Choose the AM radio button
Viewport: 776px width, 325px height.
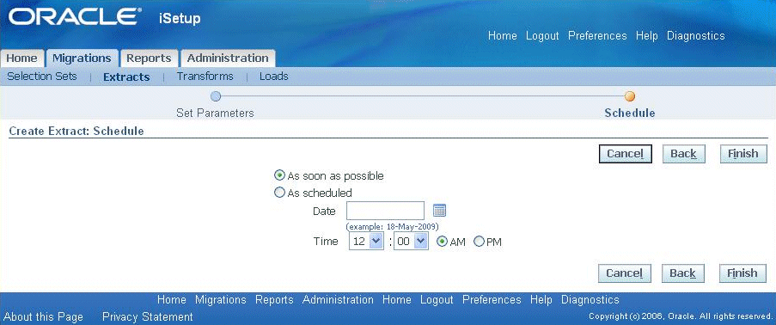pos(442,242)
